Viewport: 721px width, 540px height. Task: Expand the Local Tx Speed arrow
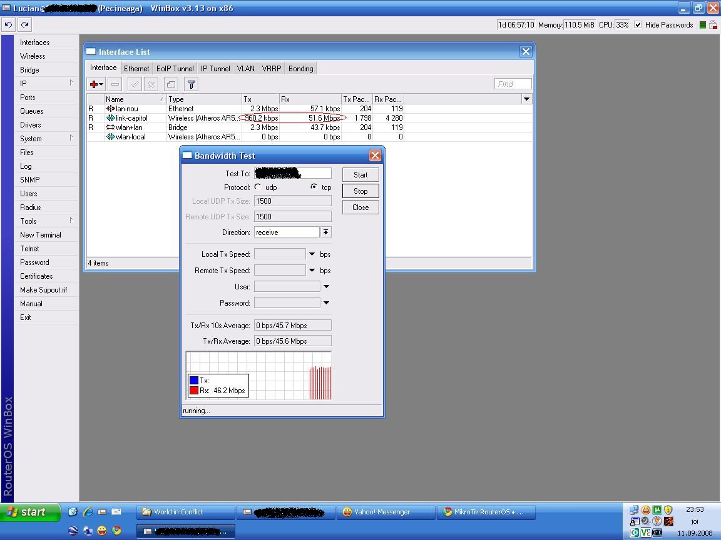(312, 254)
